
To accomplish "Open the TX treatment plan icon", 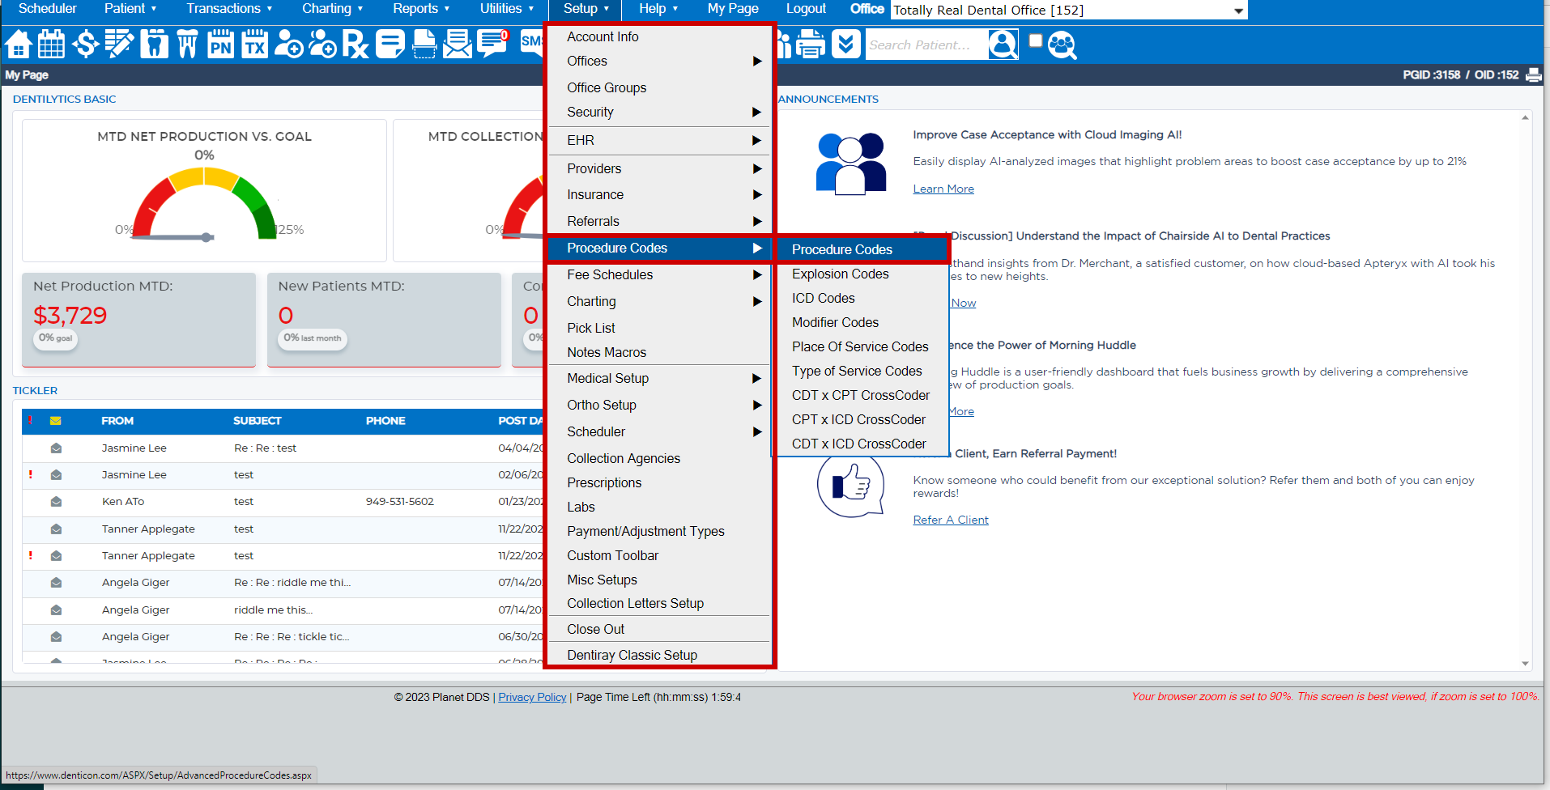I will tap(254, 46).
